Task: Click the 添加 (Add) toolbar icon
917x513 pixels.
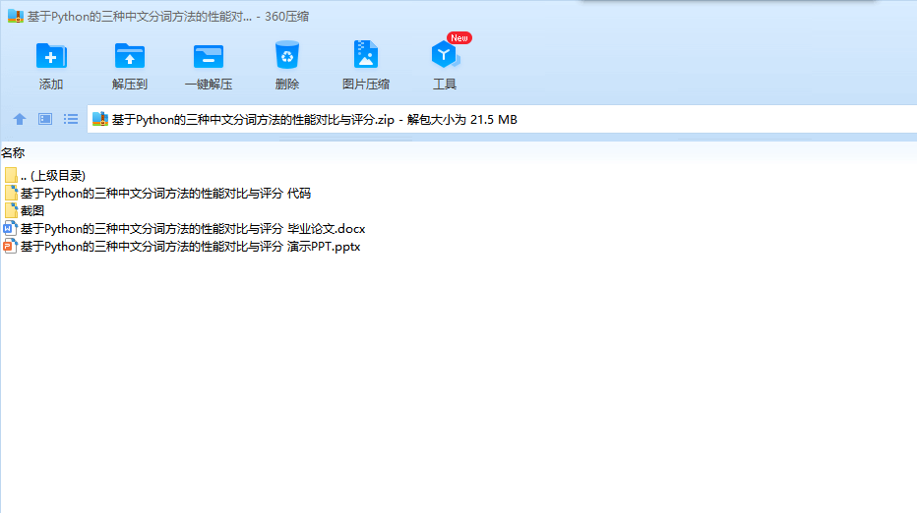Action: point(51,57)
